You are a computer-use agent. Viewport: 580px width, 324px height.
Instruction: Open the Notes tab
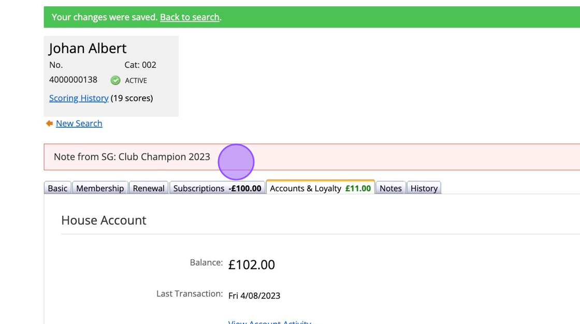point(390,188)
